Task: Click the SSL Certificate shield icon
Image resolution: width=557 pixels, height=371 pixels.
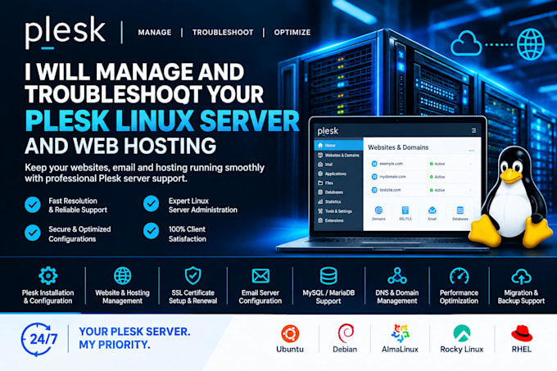Action: coord(192,275)
